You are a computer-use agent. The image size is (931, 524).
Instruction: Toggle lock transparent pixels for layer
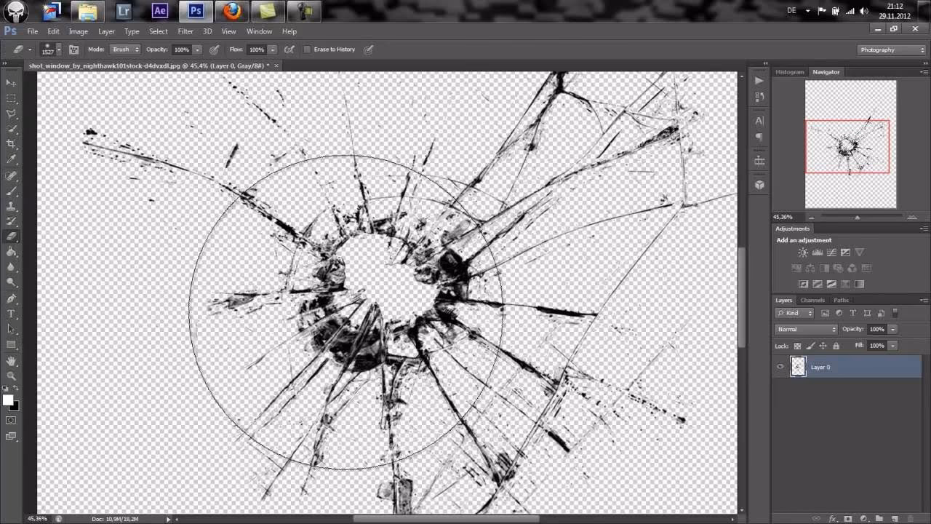(x=797, y=346)
